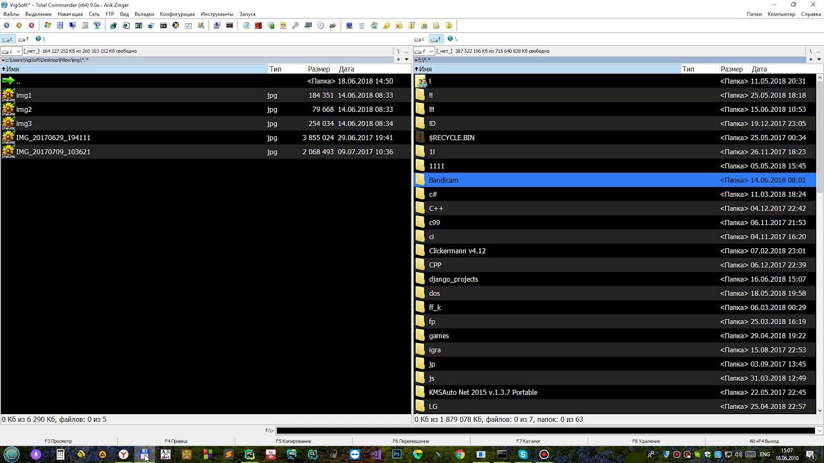824x463 pixels.
Task: Go to root directory in left panel
Action: tap(398, 51)
